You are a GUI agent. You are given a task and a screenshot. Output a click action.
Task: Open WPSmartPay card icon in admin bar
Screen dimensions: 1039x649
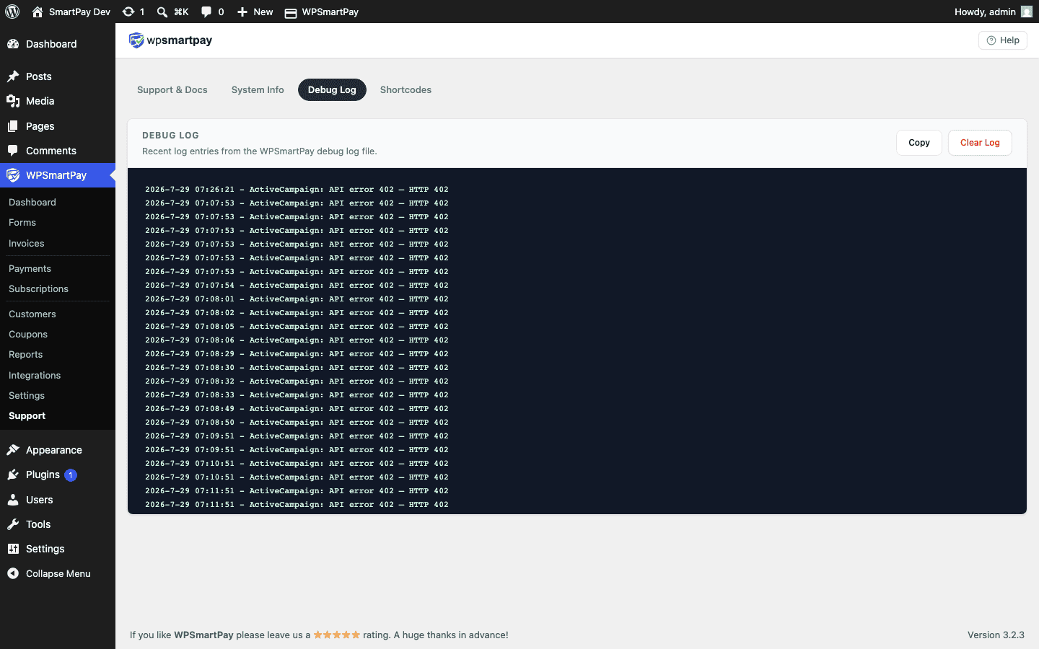[x=291, y=12]
